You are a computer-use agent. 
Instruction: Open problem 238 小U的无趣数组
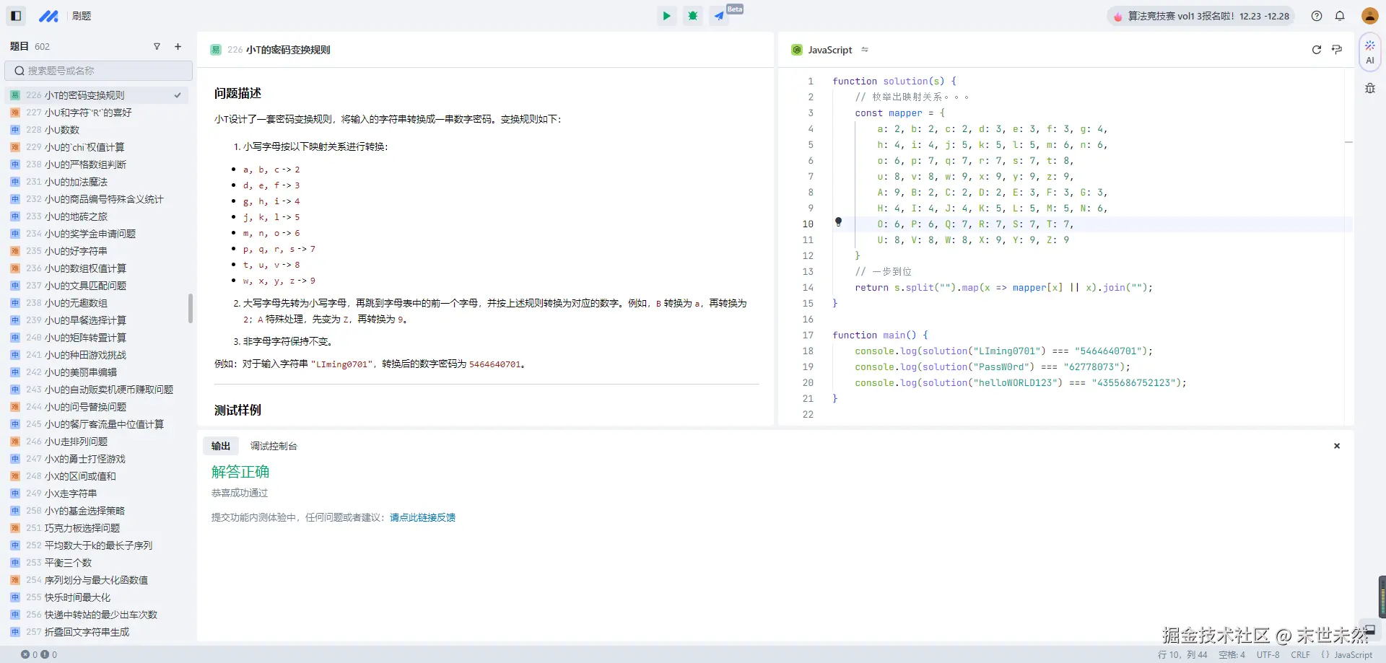coord(76,303)
